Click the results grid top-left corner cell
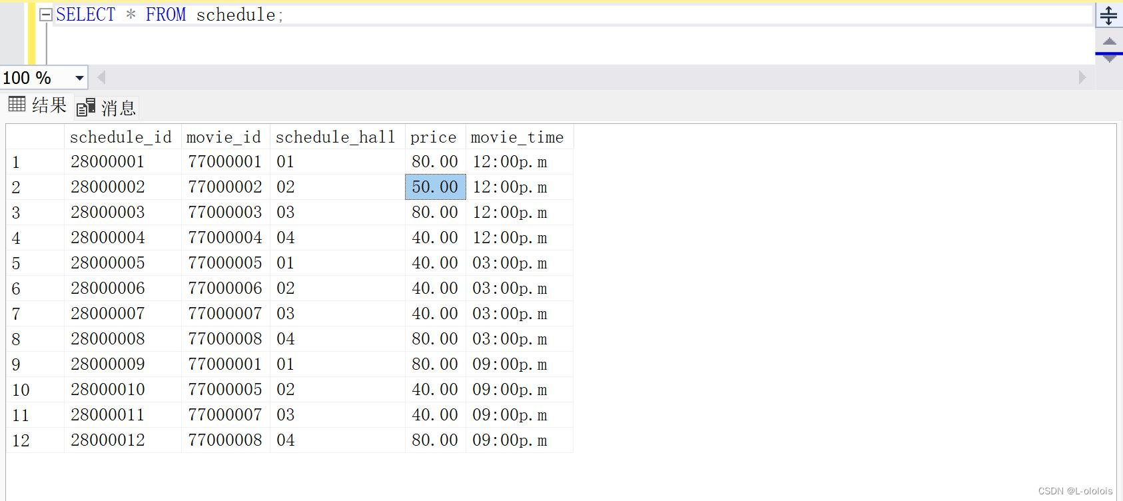Image resolution: width=1123 pixels, height=501 pixels. tap(35, 137)
